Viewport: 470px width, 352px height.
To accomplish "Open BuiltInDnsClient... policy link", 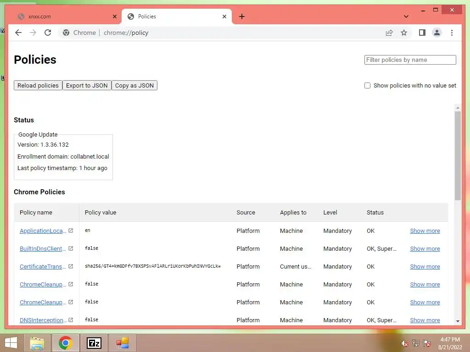I will 43,249.
